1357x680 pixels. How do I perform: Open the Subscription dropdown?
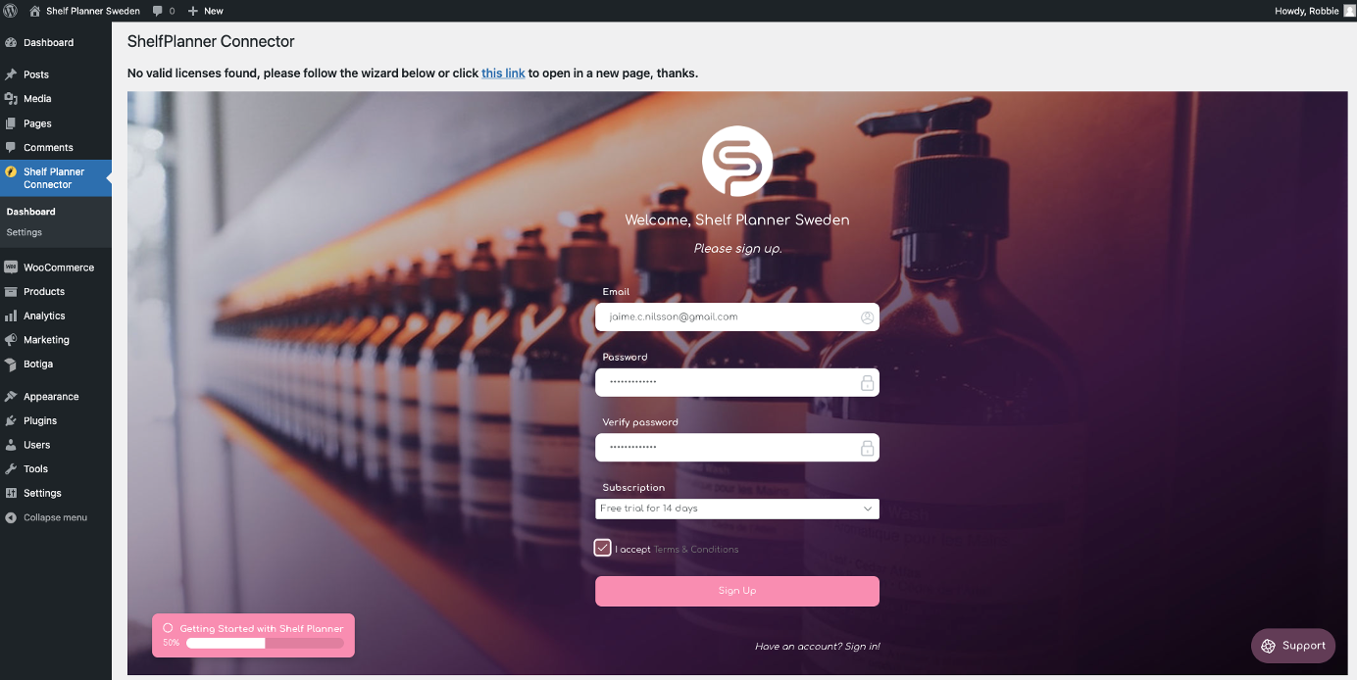click(737, 509)
